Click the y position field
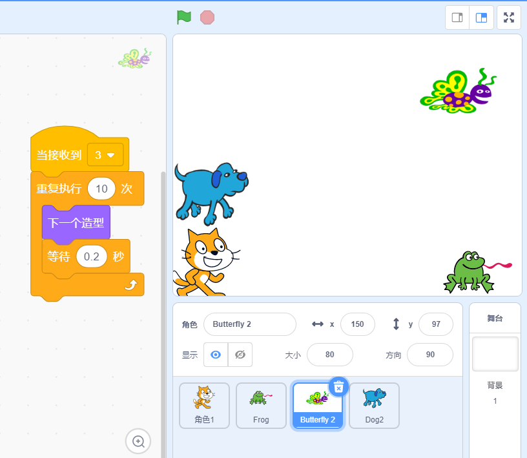Screen dimensions: 527x458 tap(435, 324)
